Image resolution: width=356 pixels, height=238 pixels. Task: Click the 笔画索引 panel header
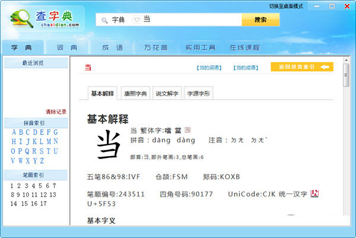[36, 175]
